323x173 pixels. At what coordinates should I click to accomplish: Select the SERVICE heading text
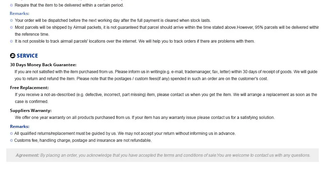[27, 56]
